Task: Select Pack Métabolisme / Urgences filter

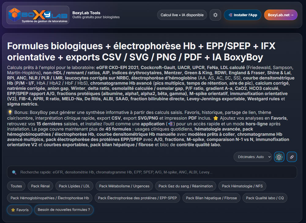Action: [124, 186]
